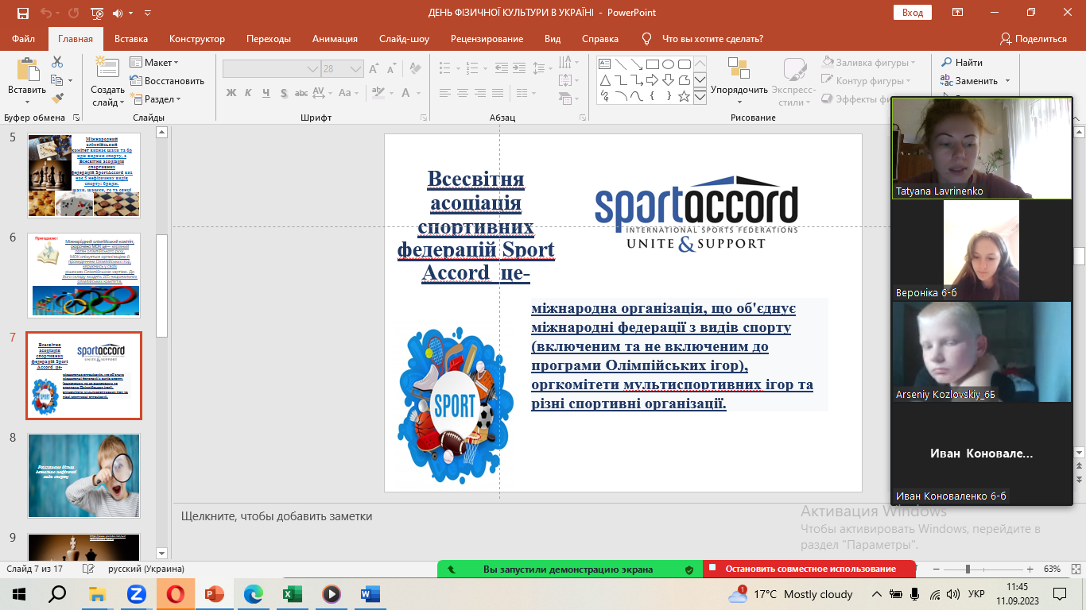This screenshot has height=610, width=1086.
Task: Open the Файл tab
Action: (24, 38)
